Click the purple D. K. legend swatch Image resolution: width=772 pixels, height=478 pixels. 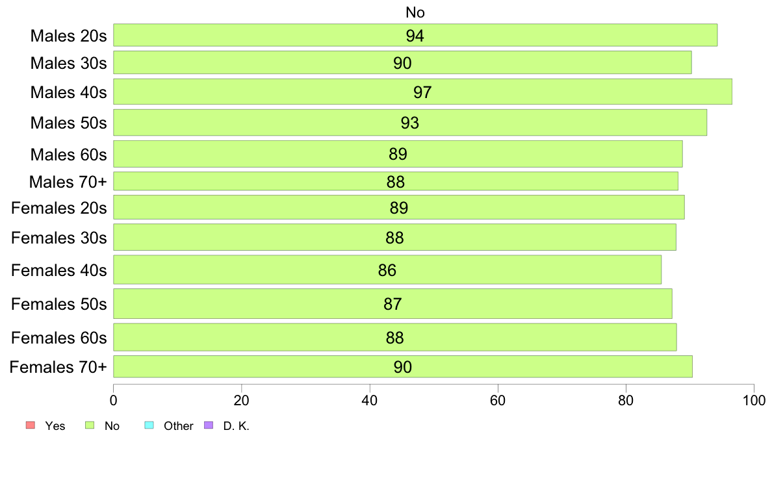[x=208, y=425]
